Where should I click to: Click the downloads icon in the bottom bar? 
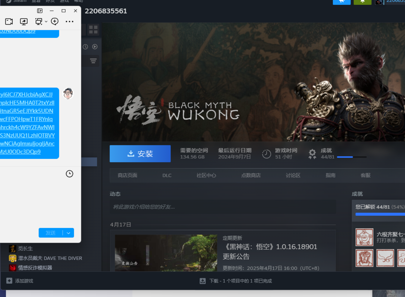tap(203, 281)
